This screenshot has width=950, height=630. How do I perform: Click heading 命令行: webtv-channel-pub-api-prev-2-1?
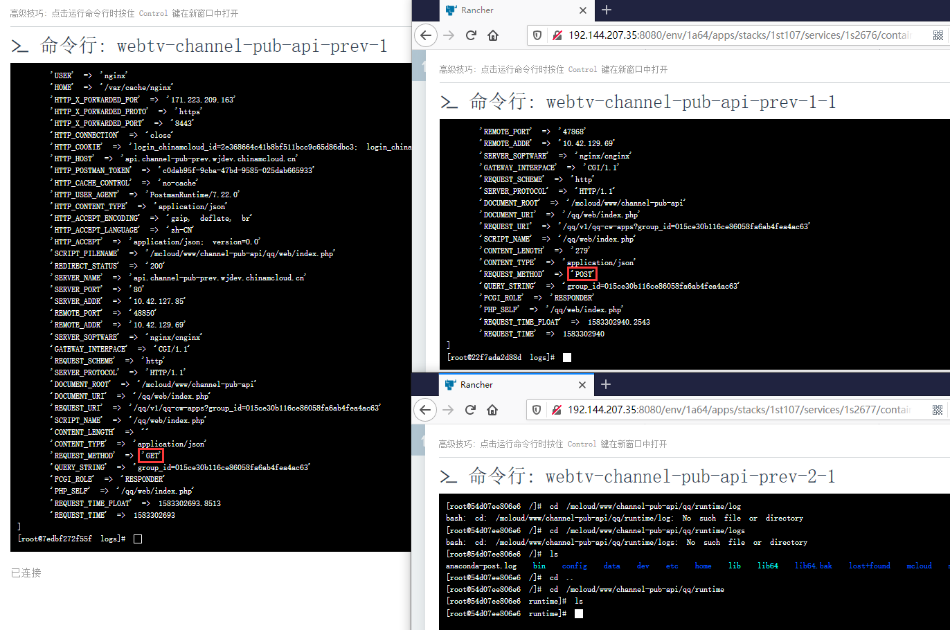tap(638, 476)
